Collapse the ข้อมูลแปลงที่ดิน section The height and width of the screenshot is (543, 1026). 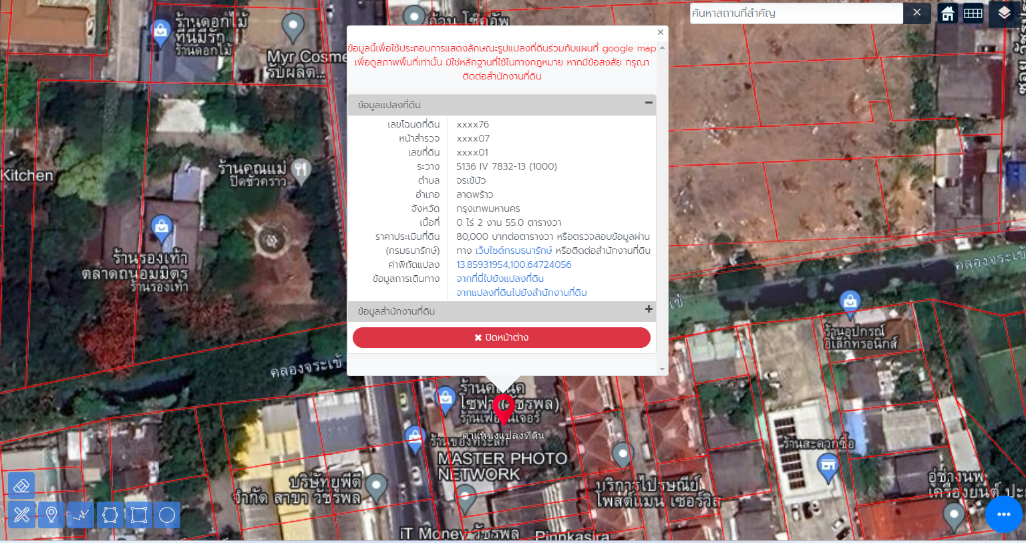tap(648, 103)
